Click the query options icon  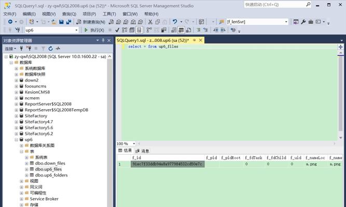[132, 30]
